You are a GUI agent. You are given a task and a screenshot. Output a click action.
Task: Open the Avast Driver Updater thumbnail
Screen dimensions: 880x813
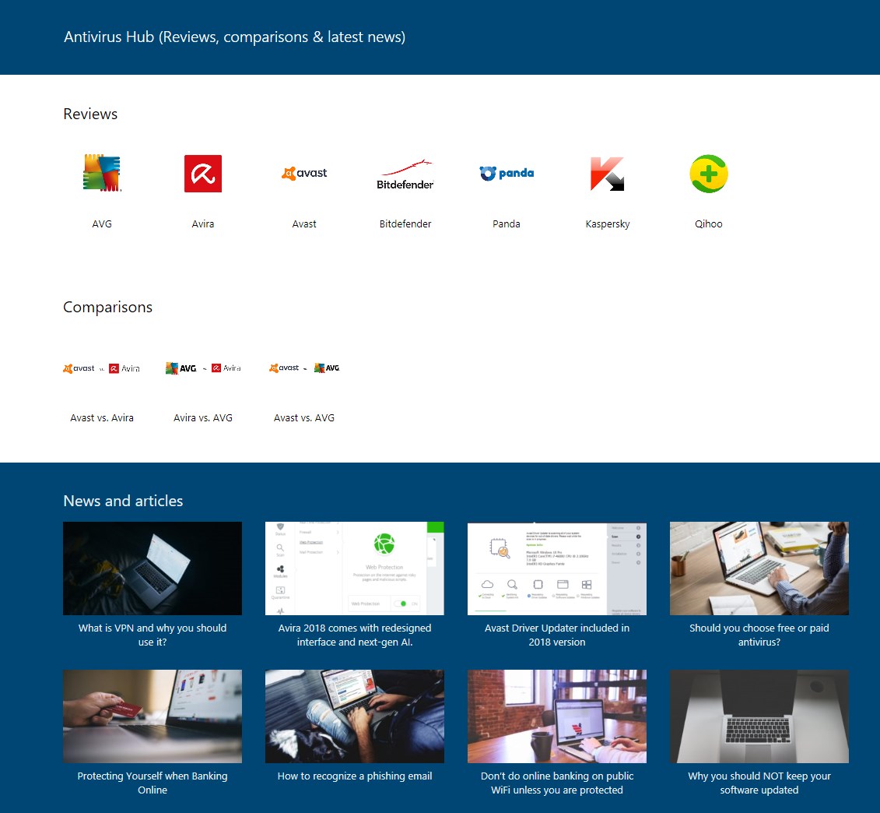557,568
